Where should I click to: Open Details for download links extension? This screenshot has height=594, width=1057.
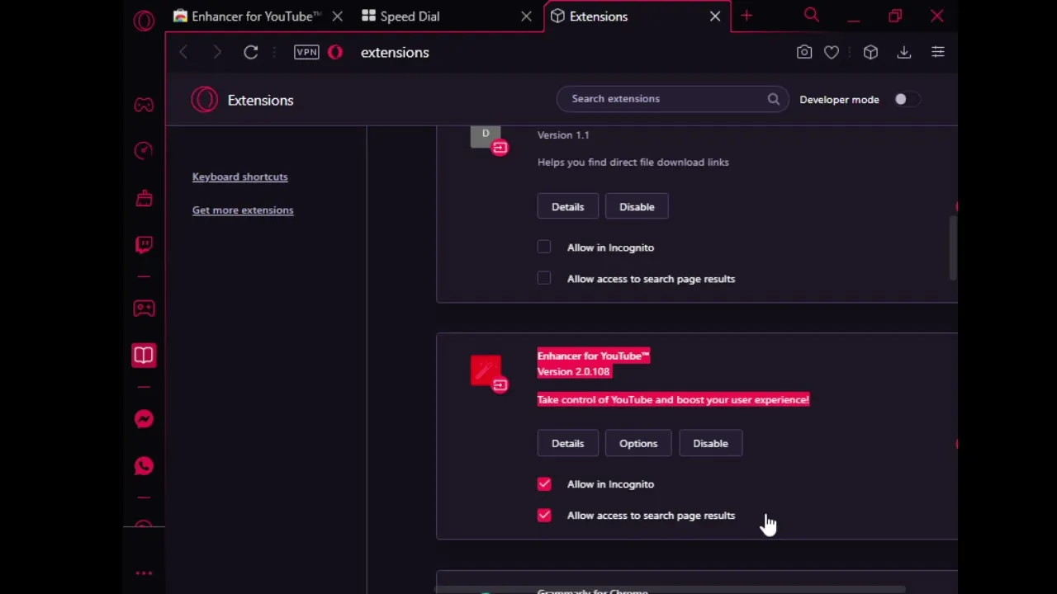coord(567,206)
